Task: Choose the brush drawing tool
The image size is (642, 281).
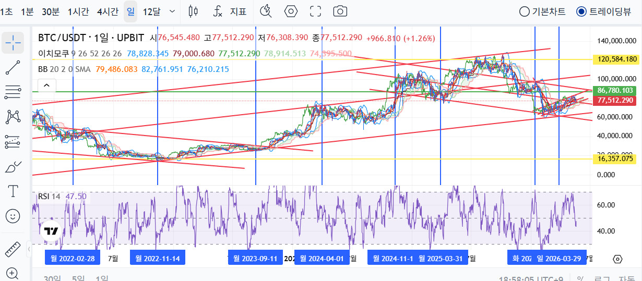Action: coord(13,167)
